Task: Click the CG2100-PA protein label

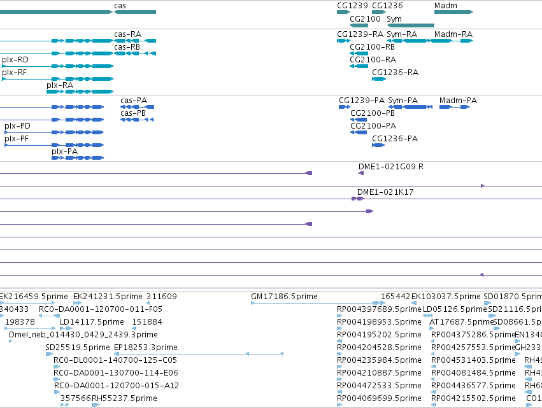Action: [373, 126]
